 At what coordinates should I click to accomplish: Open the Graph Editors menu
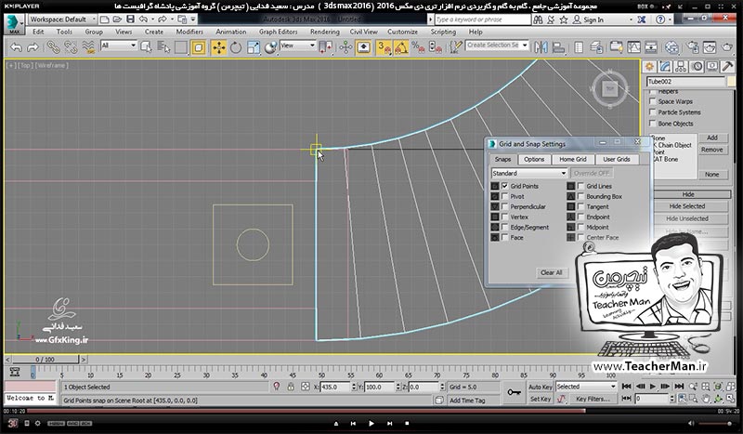(x=278, y=32)
